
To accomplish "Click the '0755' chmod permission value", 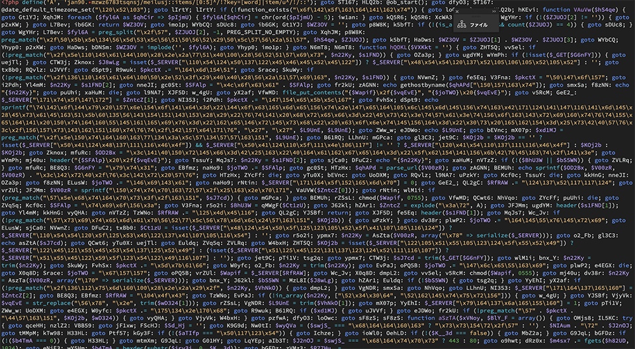I will (414, 198).
